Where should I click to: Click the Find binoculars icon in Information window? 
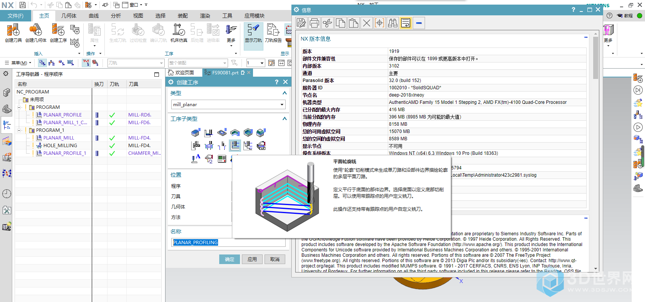click(393, 23)
